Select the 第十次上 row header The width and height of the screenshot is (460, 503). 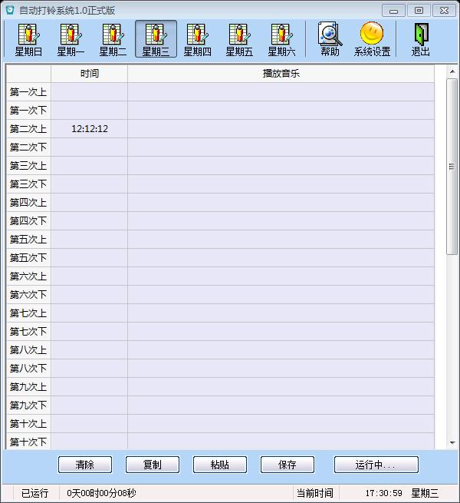pos(28,424)
